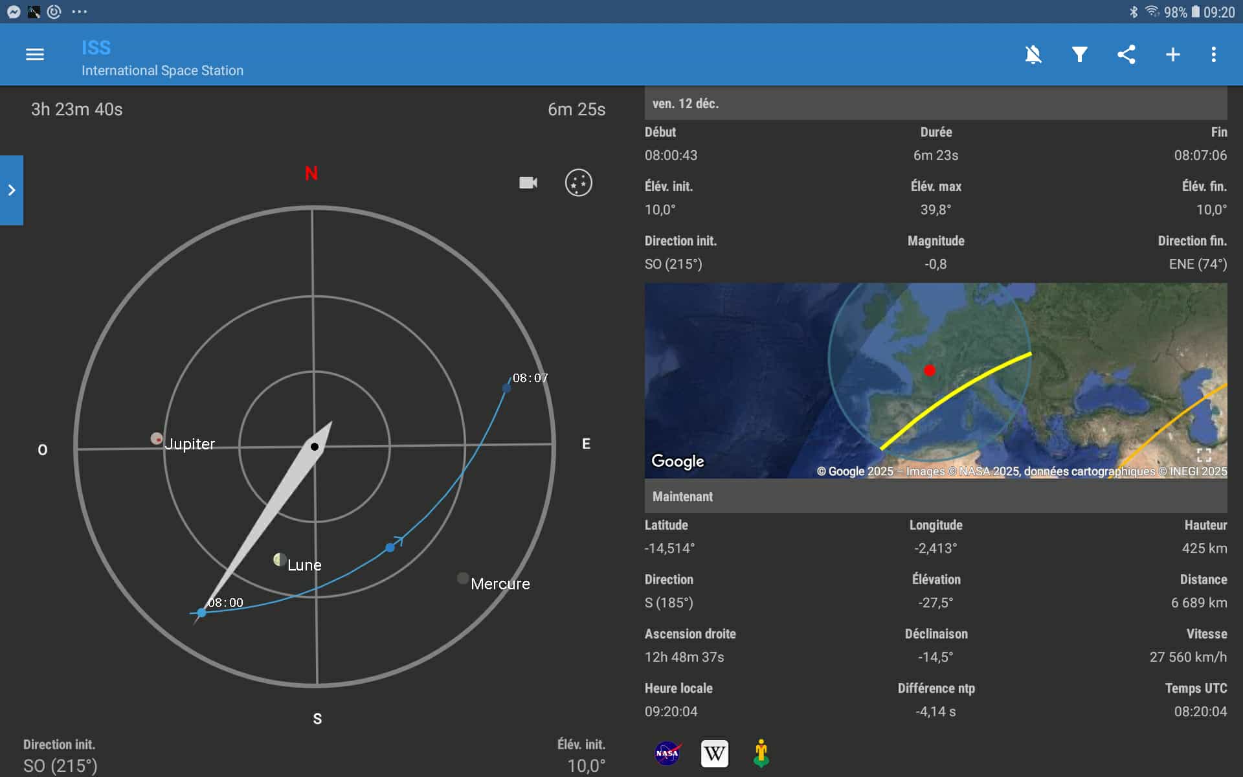This screenshot has width=1243, height=777.
Task: Tap the Lune marker on sky chart
Action: click(x=280, y=559)
